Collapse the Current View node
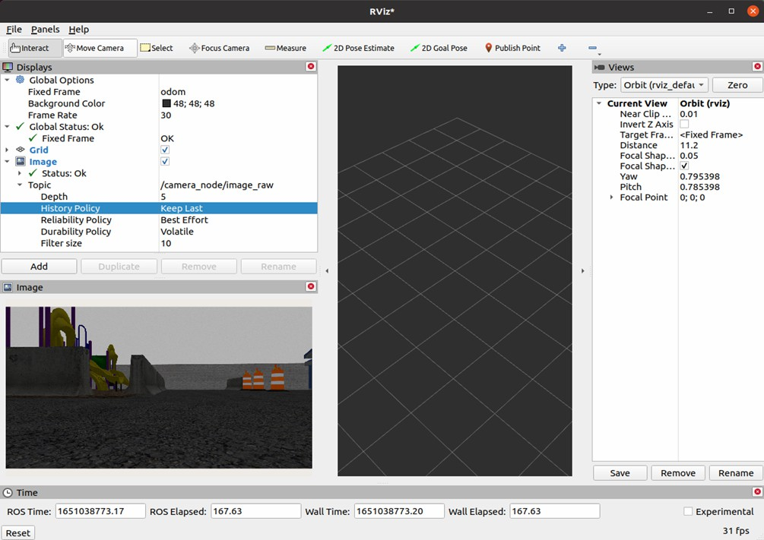 (x=599, y=103)
